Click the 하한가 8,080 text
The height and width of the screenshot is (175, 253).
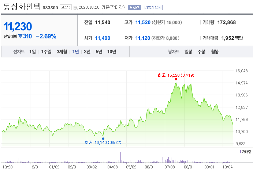[x=165, y=38]
